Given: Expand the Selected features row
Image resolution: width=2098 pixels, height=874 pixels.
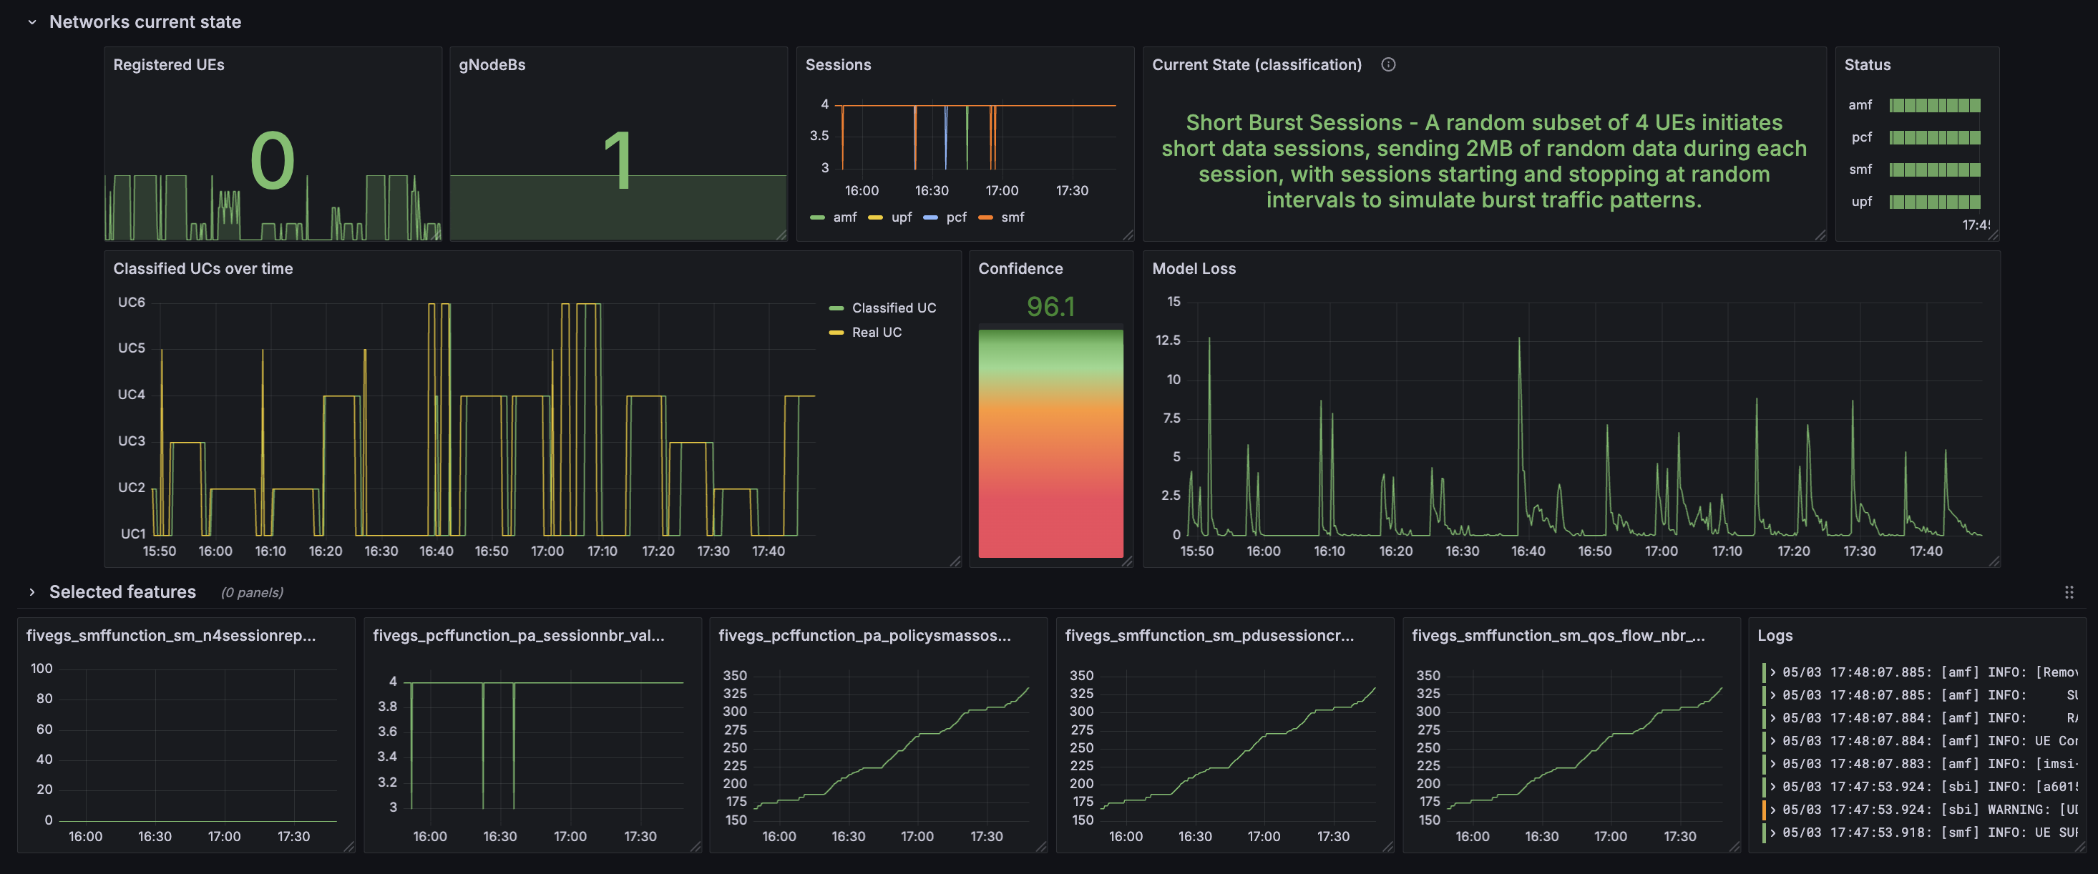Looking at the screenshot, I should point(31,592).
